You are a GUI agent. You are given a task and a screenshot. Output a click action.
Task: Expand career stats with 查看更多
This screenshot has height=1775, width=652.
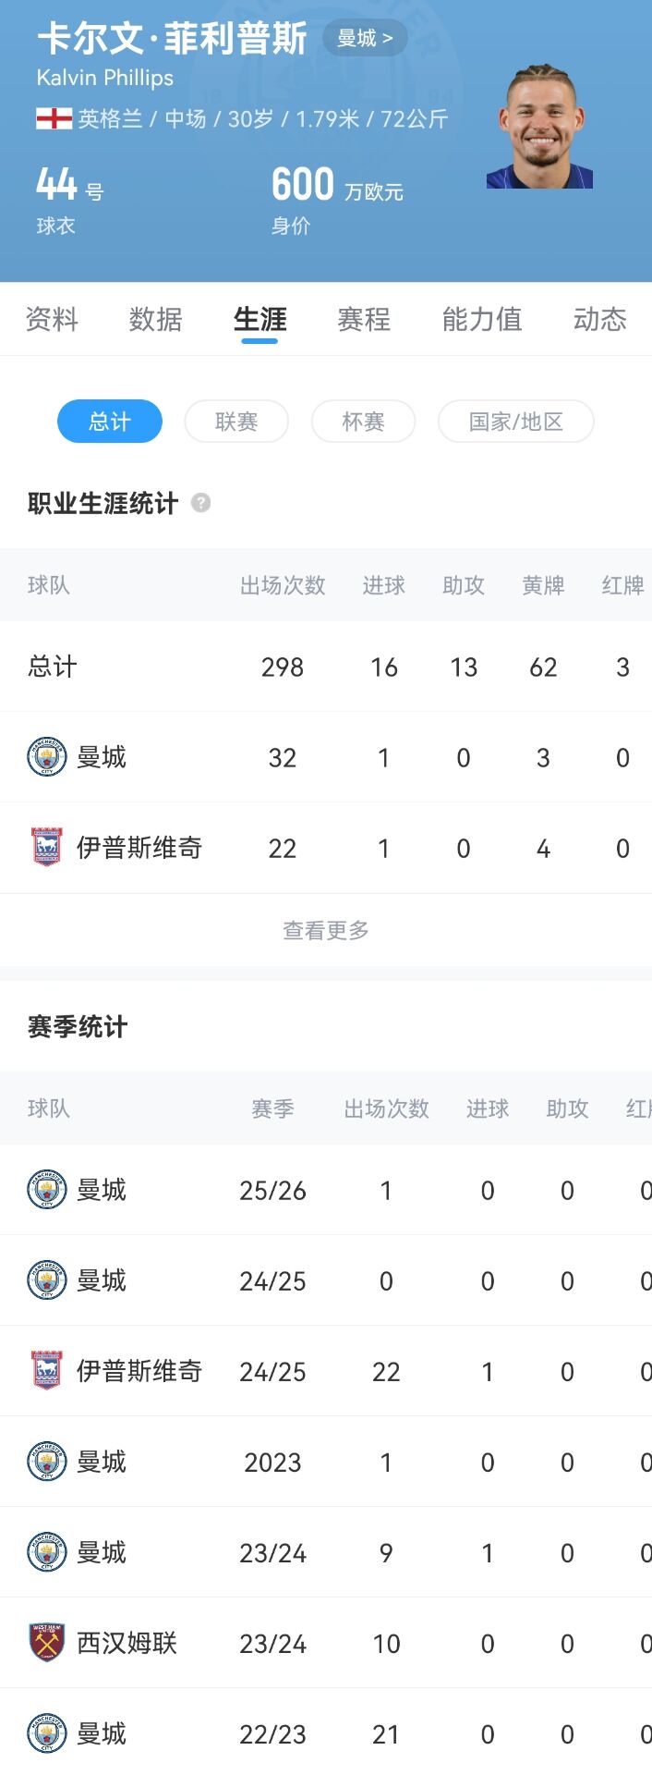point(326,930)
